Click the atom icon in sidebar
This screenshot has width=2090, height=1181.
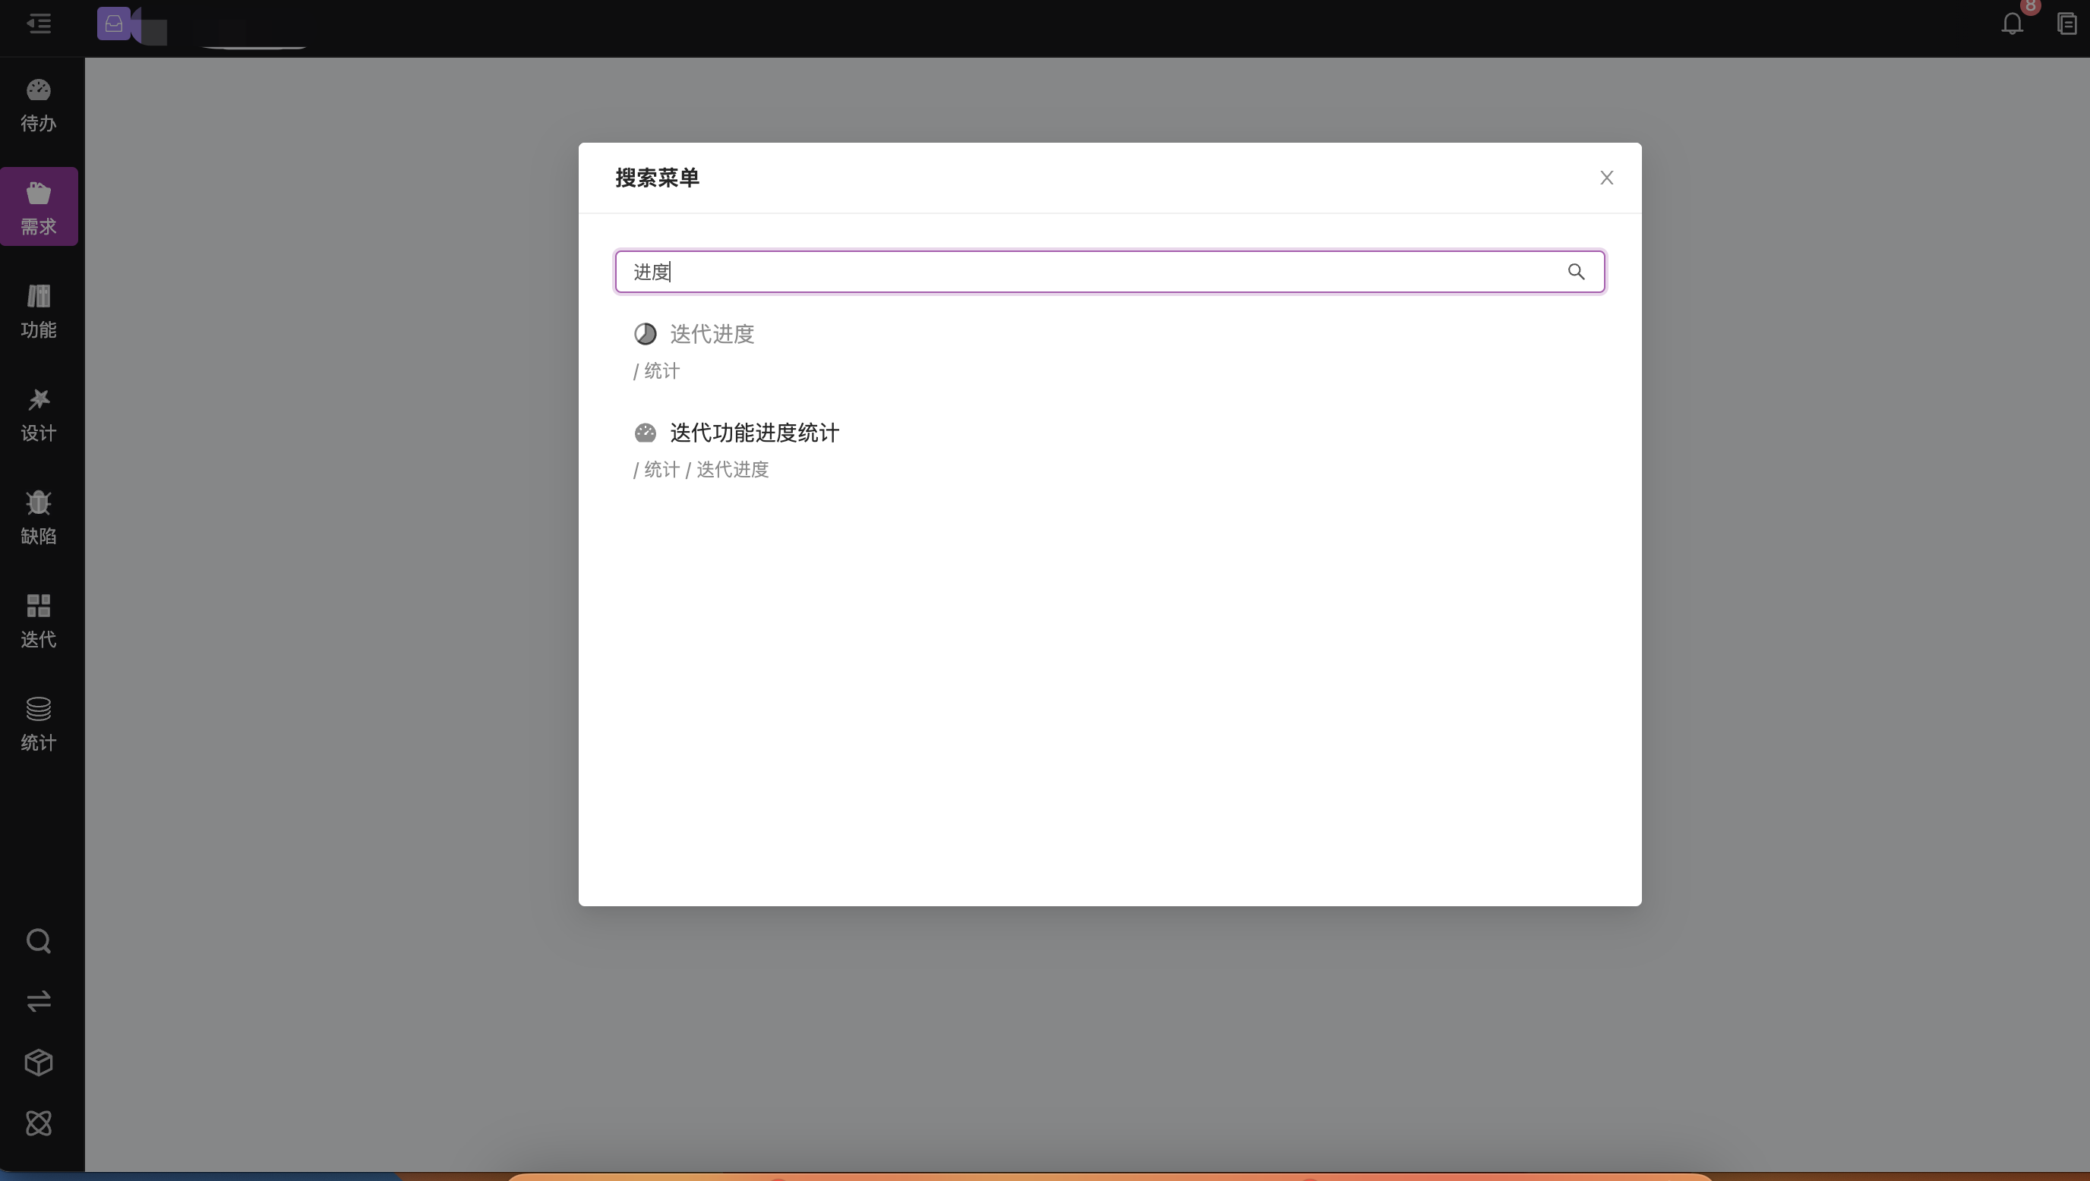click(39, 1123)
